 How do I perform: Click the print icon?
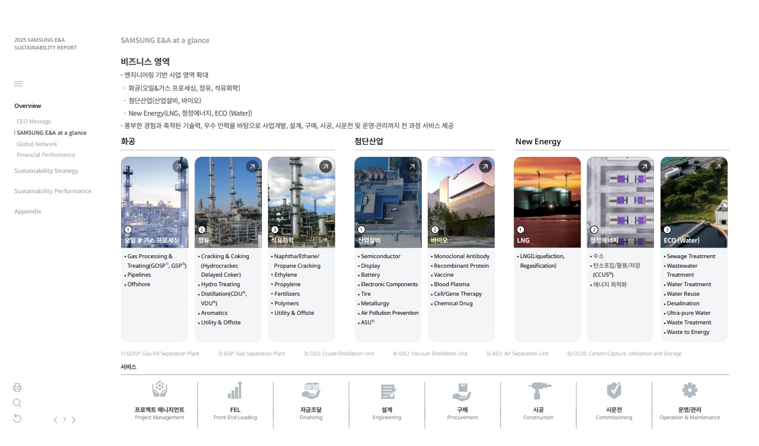point(17,388)
